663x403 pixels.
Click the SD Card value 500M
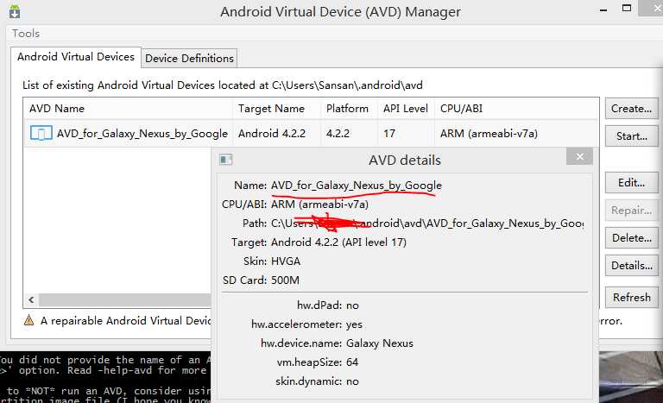285,280
